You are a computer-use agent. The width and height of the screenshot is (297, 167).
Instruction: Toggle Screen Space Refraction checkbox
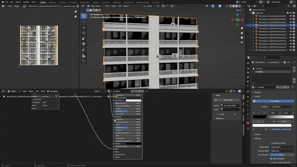(271, 162)
